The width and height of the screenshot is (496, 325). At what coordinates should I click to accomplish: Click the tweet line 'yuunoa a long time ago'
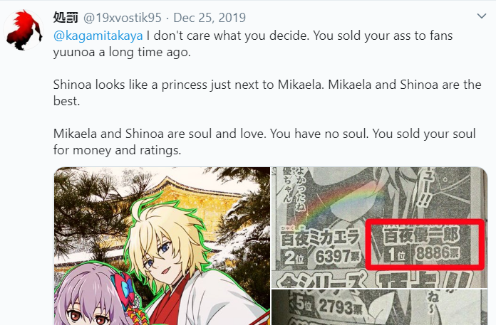[122, 53]
